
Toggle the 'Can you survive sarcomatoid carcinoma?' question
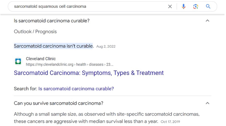click(x=113, y=103)
